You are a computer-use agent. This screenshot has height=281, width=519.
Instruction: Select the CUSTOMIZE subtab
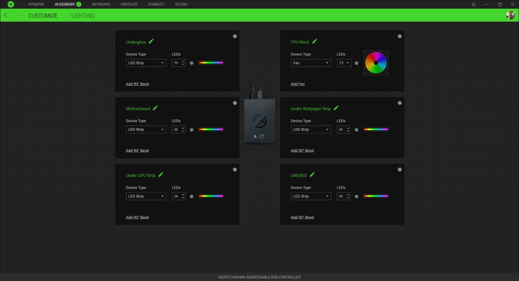(x=43, y=16)
